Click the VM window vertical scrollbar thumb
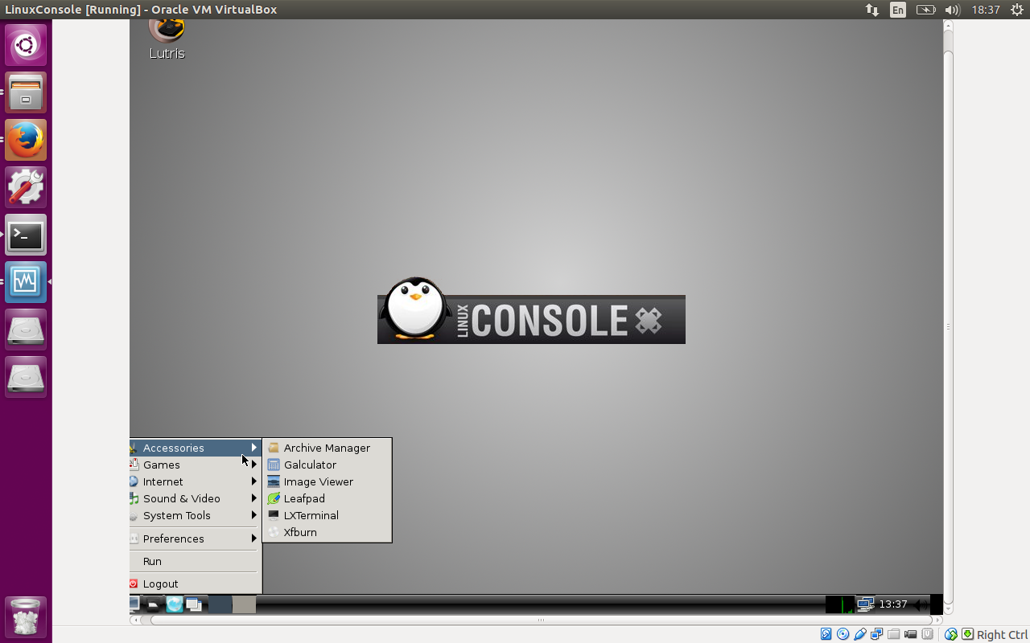 [948, 326]
